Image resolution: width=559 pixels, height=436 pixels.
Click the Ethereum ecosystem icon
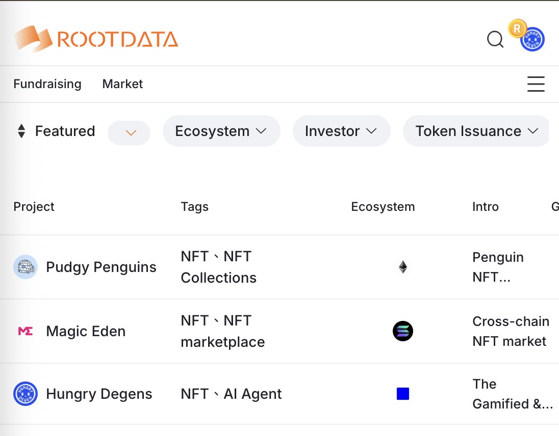[x=403, y=267]
